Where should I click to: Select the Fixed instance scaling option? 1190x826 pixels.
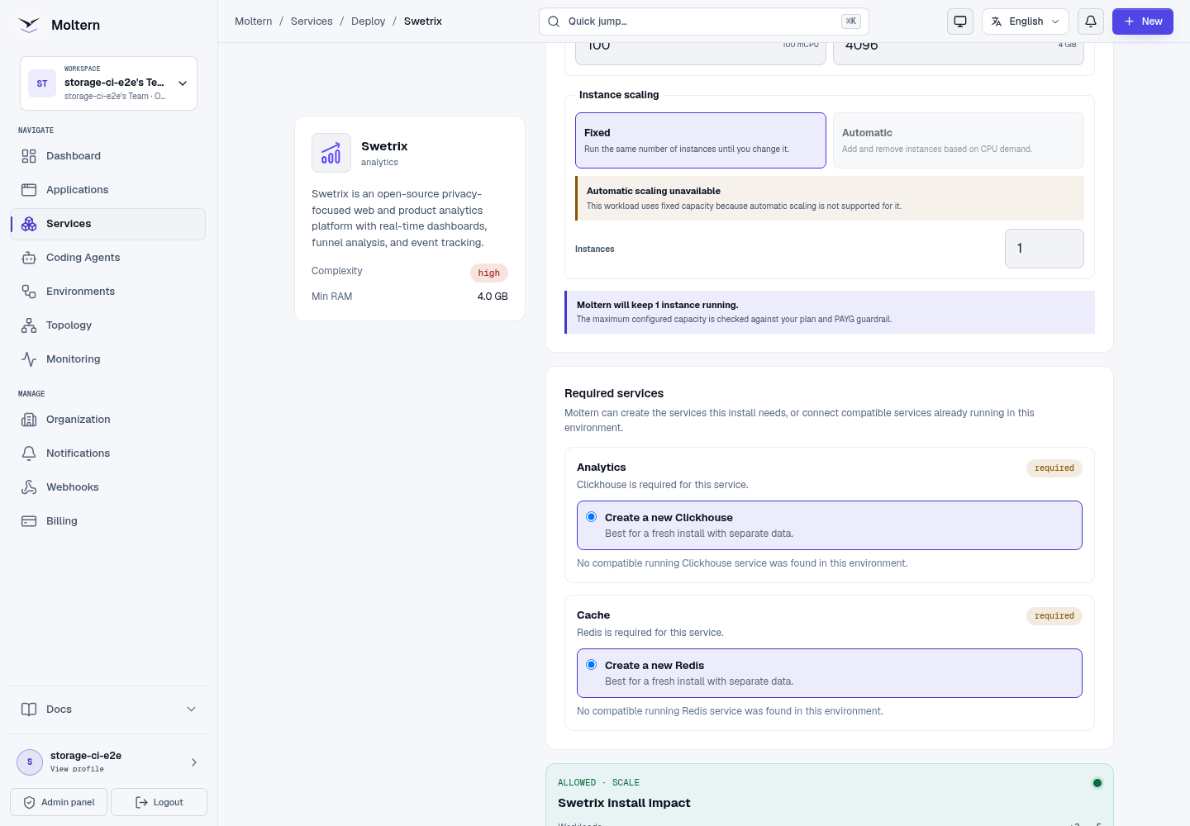(x=701, y=140)
